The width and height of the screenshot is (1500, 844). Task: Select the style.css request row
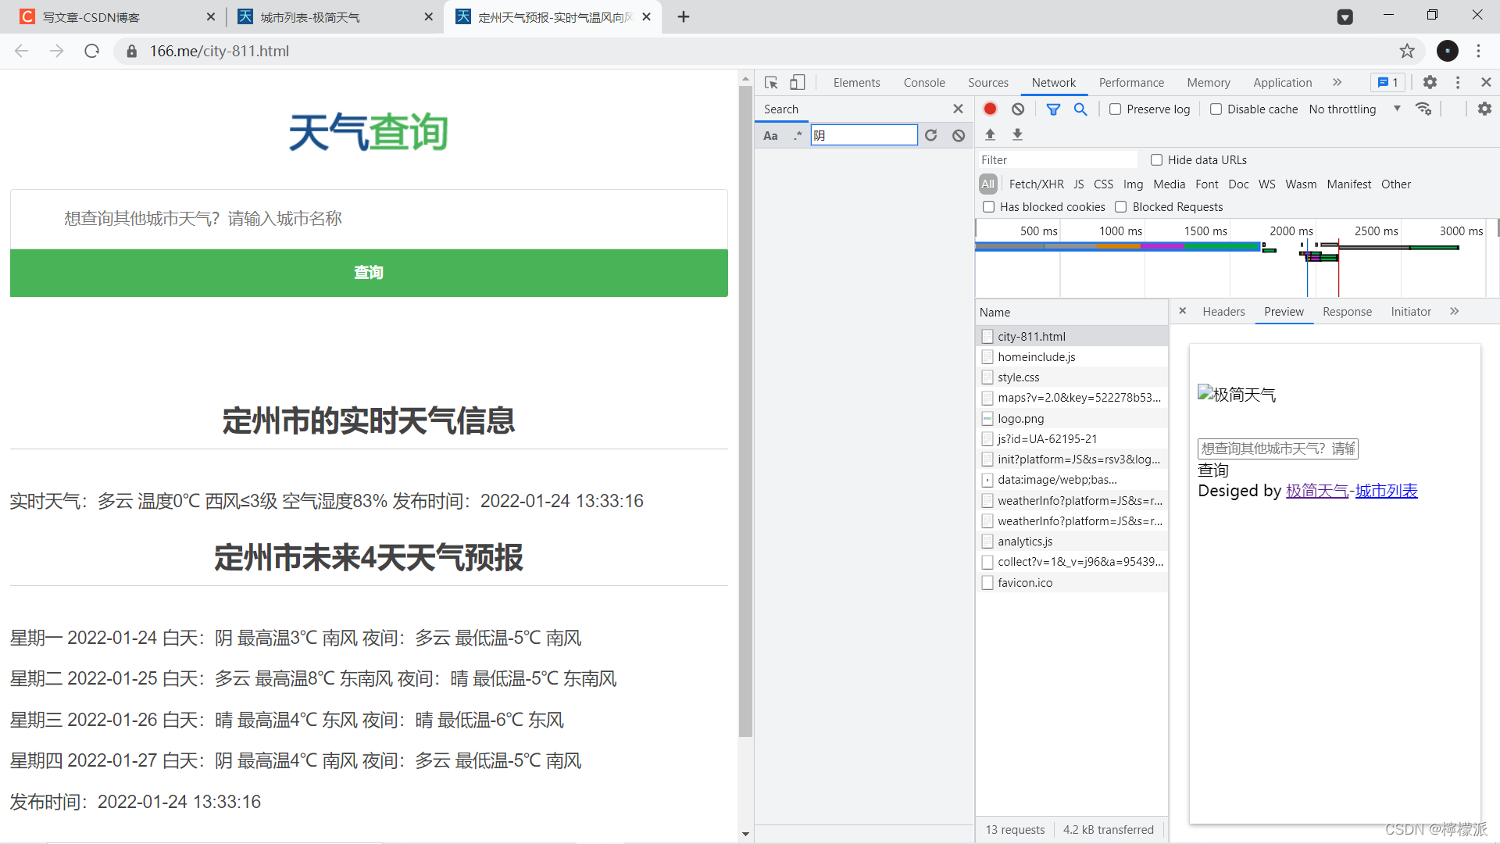[x=1019, y=377]
